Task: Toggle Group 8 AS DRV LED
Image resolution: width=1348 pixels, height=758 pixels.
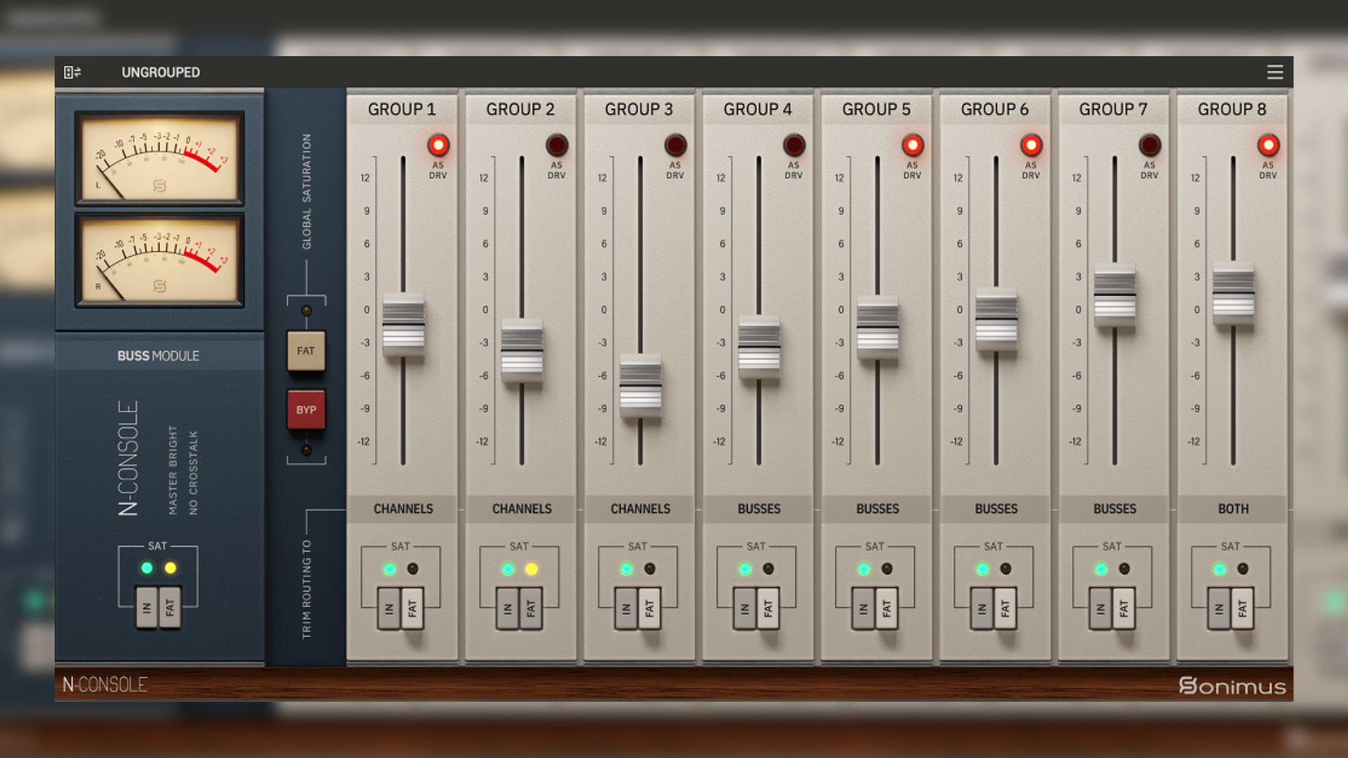Action: pyautogui.click(x=1268, y=145)
